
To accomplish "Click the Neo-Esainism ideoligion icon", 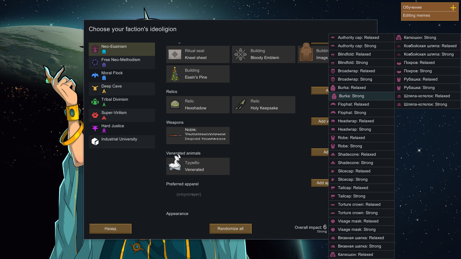I will (95, 49).
